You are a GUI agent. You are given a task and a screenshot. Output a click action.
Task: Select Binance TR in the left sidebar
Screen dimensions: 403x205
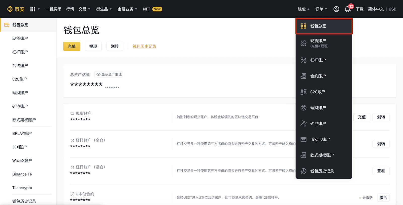click(28, 174)
